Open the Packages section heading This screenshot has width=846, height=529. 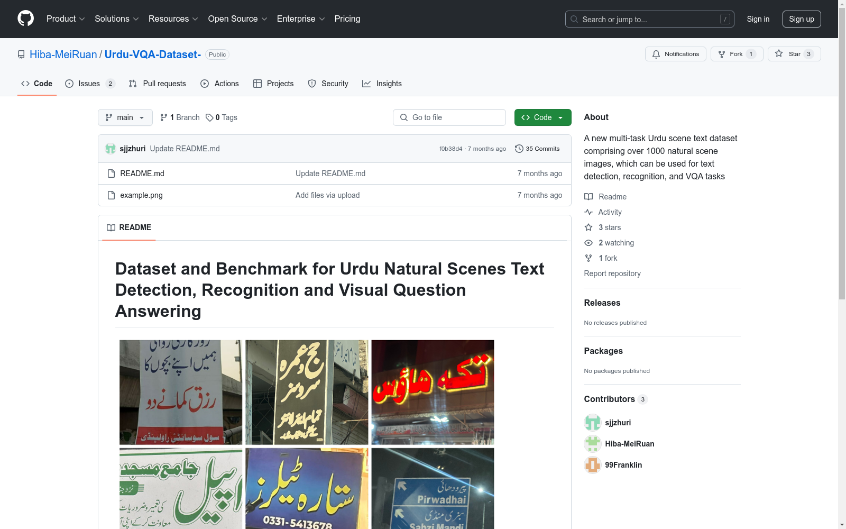click(603, 351)
